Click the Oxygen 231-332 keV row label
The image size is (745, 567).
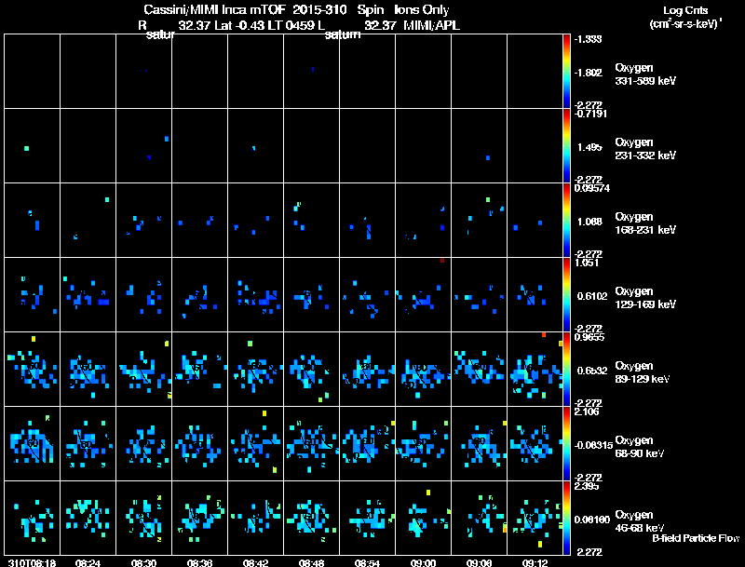[x=645, y=149]
